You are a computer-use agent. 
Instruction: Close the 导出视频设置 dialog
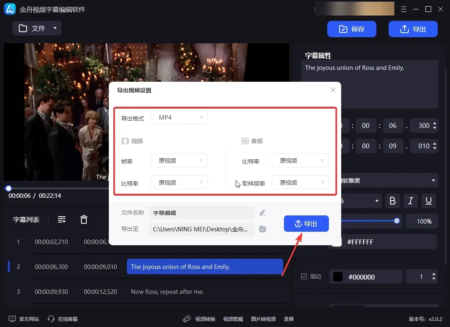pyautogui.click(x=333, y=90)
